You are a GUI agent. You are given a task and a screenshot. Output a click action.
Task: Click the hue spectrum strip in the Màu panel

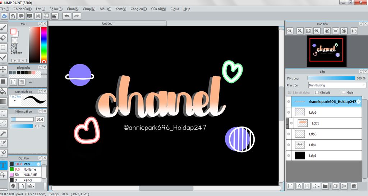pyautogui.click(x=44, y=44)
